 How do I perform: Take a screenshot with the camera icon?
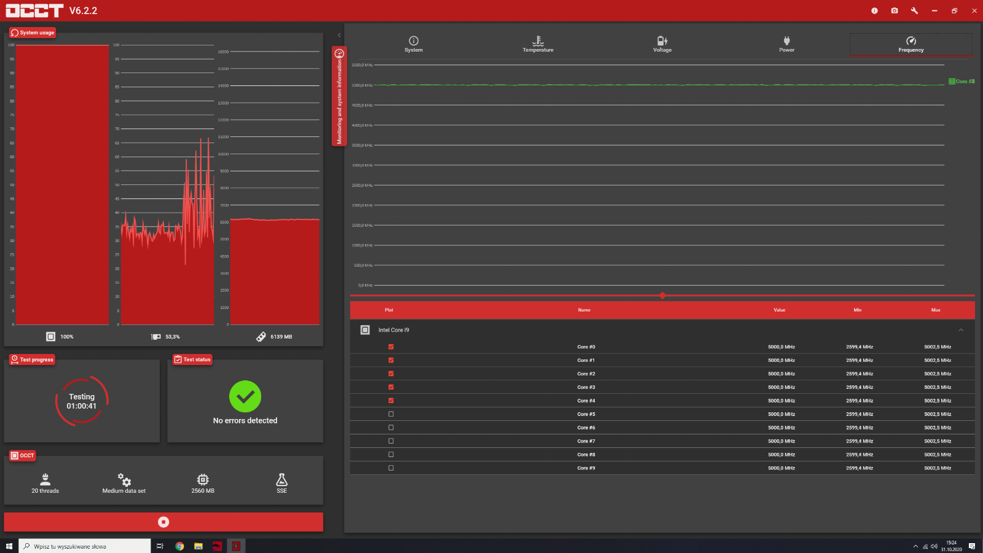(x=895, y=10)
